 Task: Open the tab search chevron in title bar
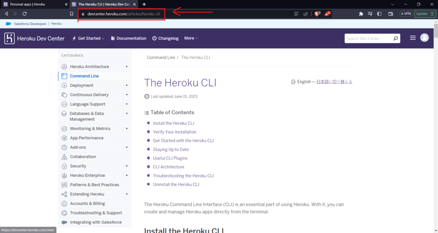click(x=392, y=4)
